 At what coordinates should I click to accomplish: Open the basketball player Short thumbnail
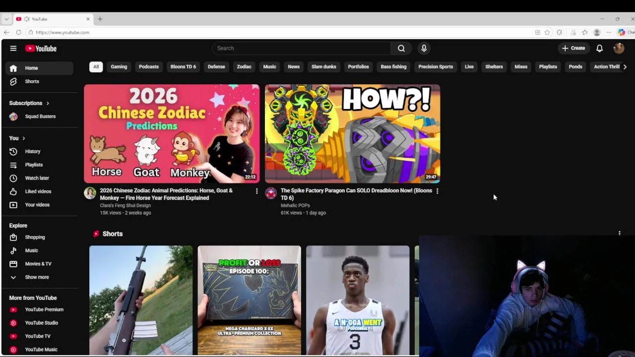tap(358, 300)
